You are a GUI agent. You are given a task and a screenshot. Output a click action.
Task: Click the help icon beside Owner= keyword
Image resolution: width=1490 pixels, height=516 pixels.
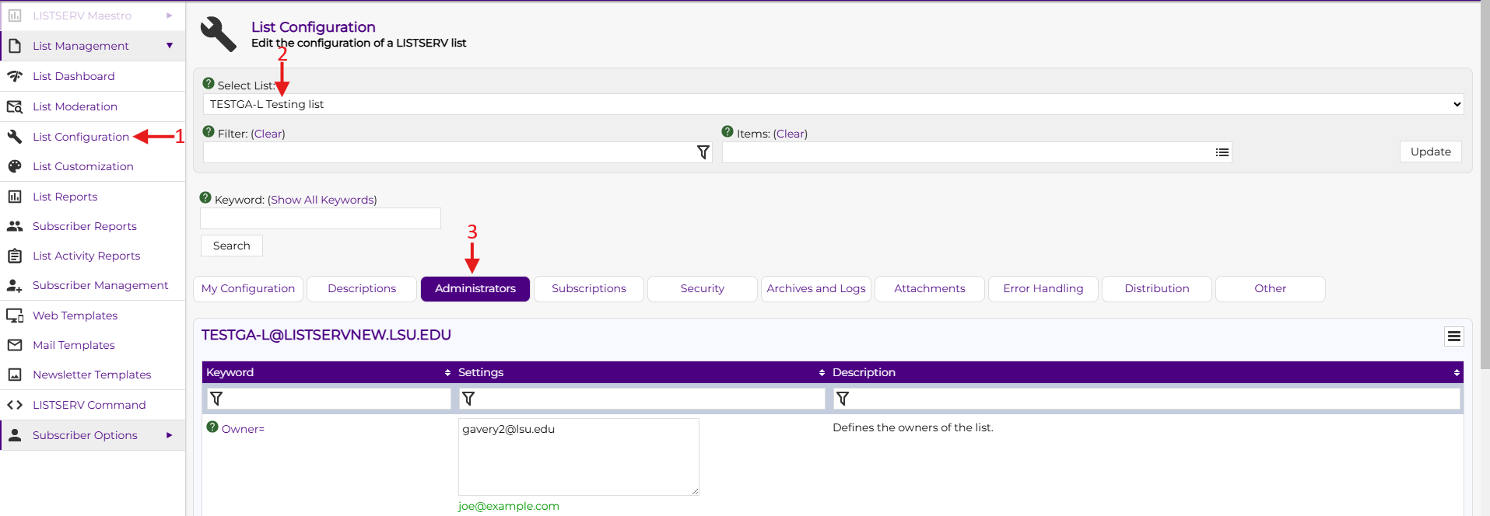pyautogui.click(x=212, y=427)
